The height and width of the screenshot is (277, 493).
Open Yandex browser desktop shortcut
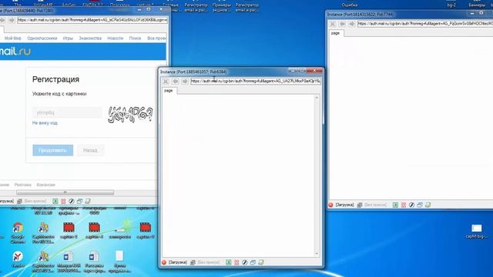pos(18,259)
